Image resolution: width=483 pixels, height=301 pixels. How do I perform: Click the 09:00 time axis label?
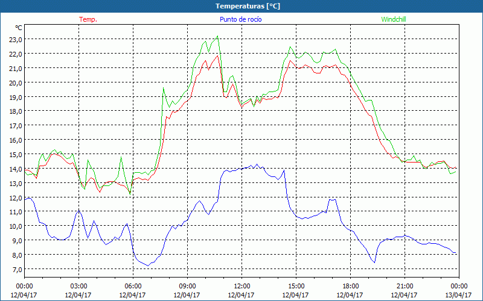[187, 286]
